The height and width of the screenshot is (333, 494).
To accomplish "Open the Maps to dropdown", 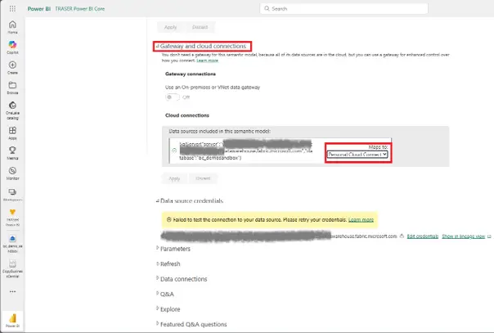I will (x=357, y=155).
